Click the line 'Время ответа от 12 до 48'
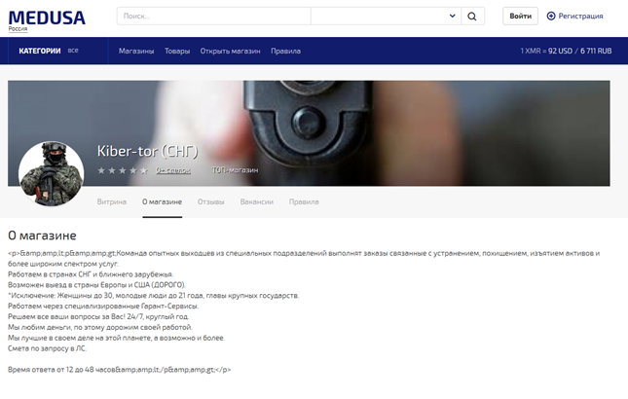 point(120,370)
